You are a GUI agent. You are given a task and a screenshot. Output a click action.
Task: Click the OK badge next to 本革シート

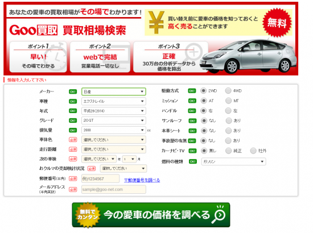192,131
